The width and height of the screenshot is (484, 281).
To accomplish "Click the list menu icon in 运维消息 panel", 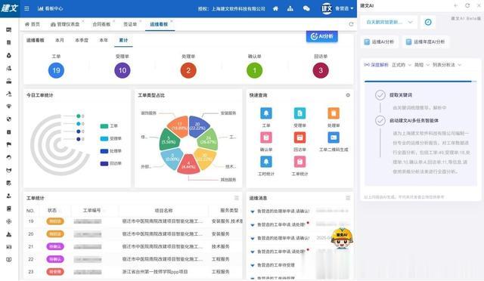I will coord(348,198).
